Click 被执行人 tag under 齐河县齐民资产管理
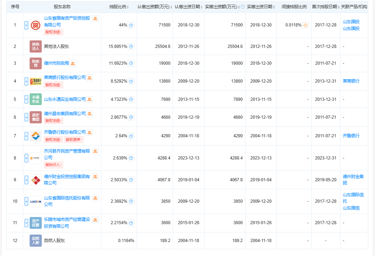The width and height of the screenshot is (375, 256). 53,165
